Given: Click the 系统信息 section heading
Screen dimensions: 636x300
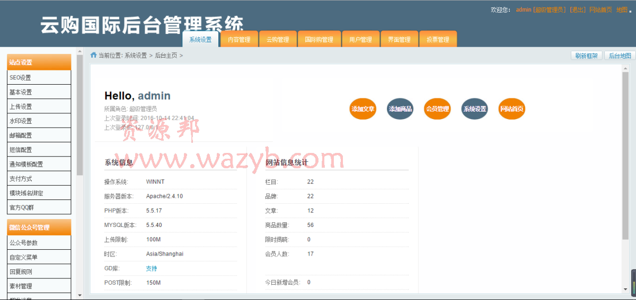Looking at the screenshot, I should pyautogui.click(x=119, y=163).
